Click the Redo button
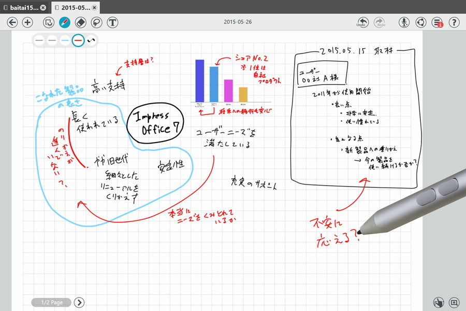 pos(381,22)
